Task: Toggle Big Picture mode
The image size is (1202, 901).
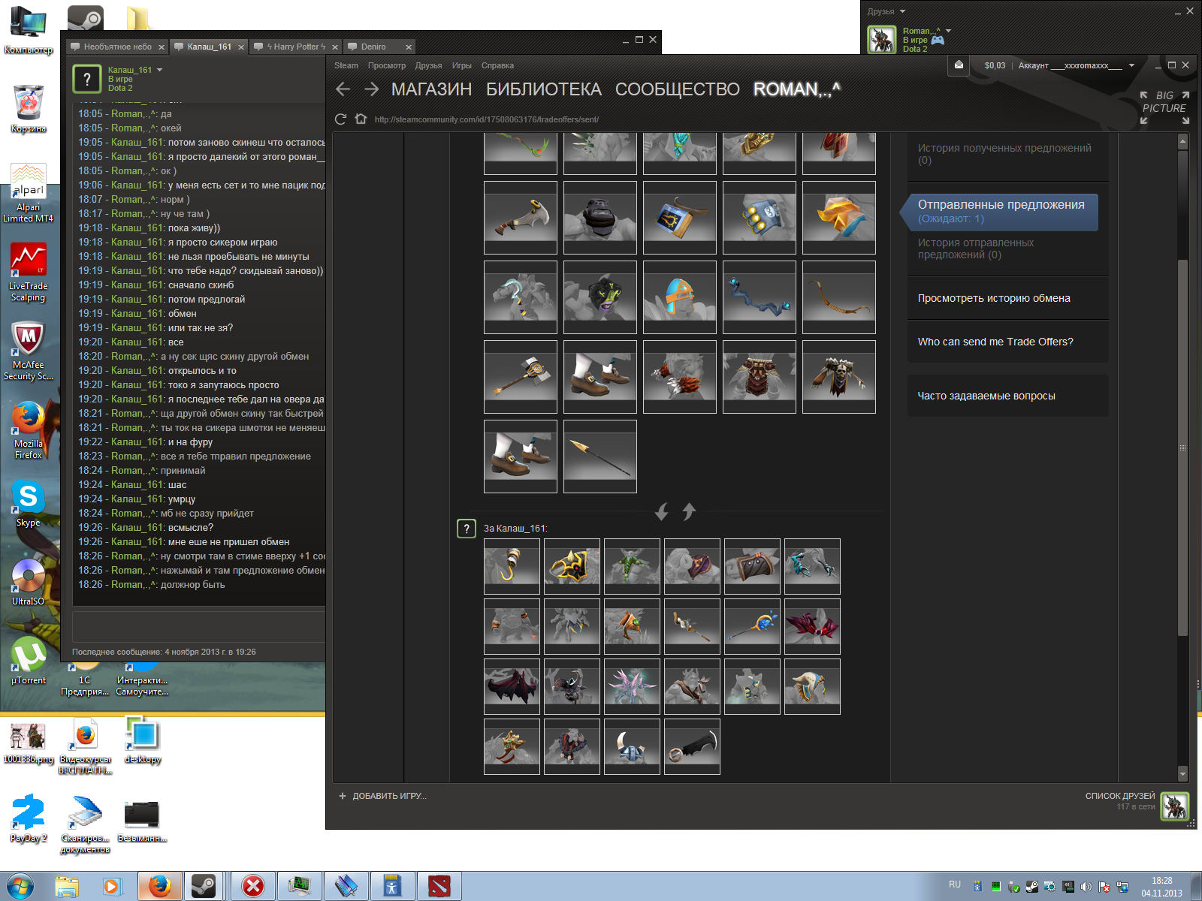Action: [x=1164, y=107]
